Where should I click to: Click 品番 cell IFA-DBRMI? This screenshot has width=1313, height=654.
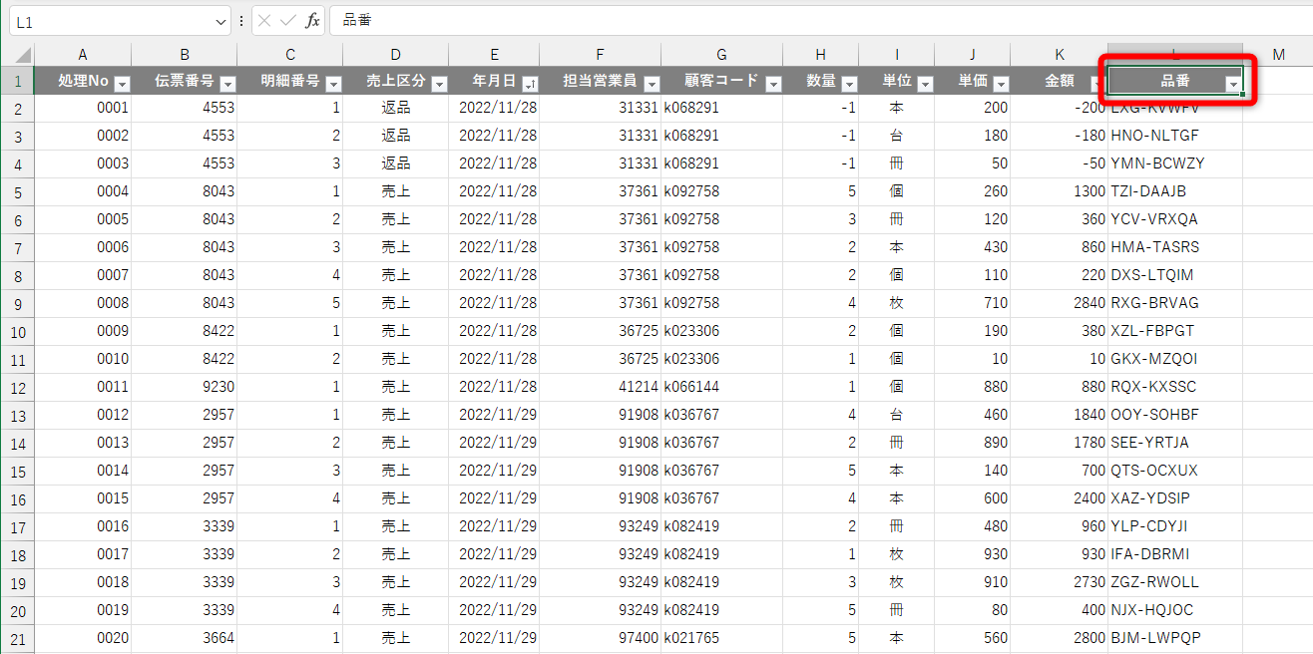[1175, 554]
